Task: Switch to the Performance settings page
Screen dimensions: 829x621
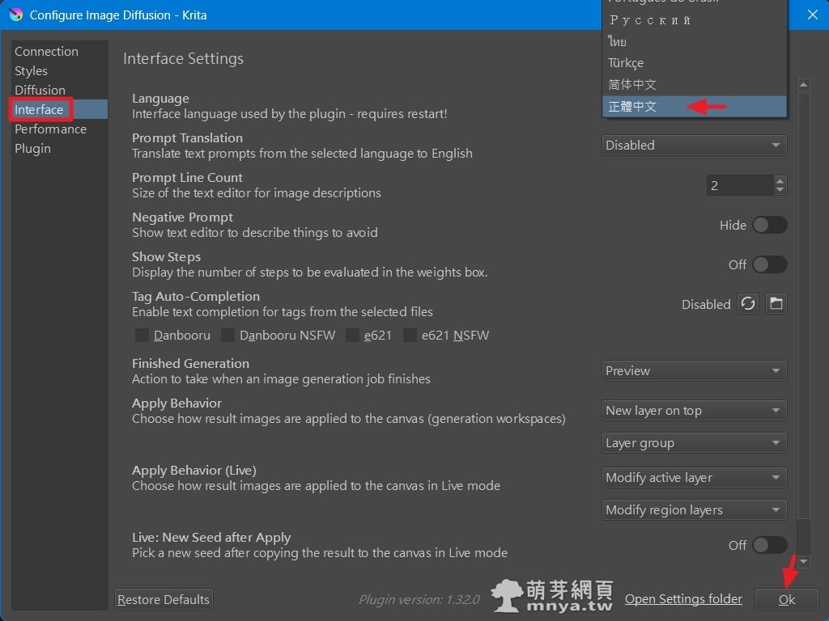Action: click(x=50, y=129)
